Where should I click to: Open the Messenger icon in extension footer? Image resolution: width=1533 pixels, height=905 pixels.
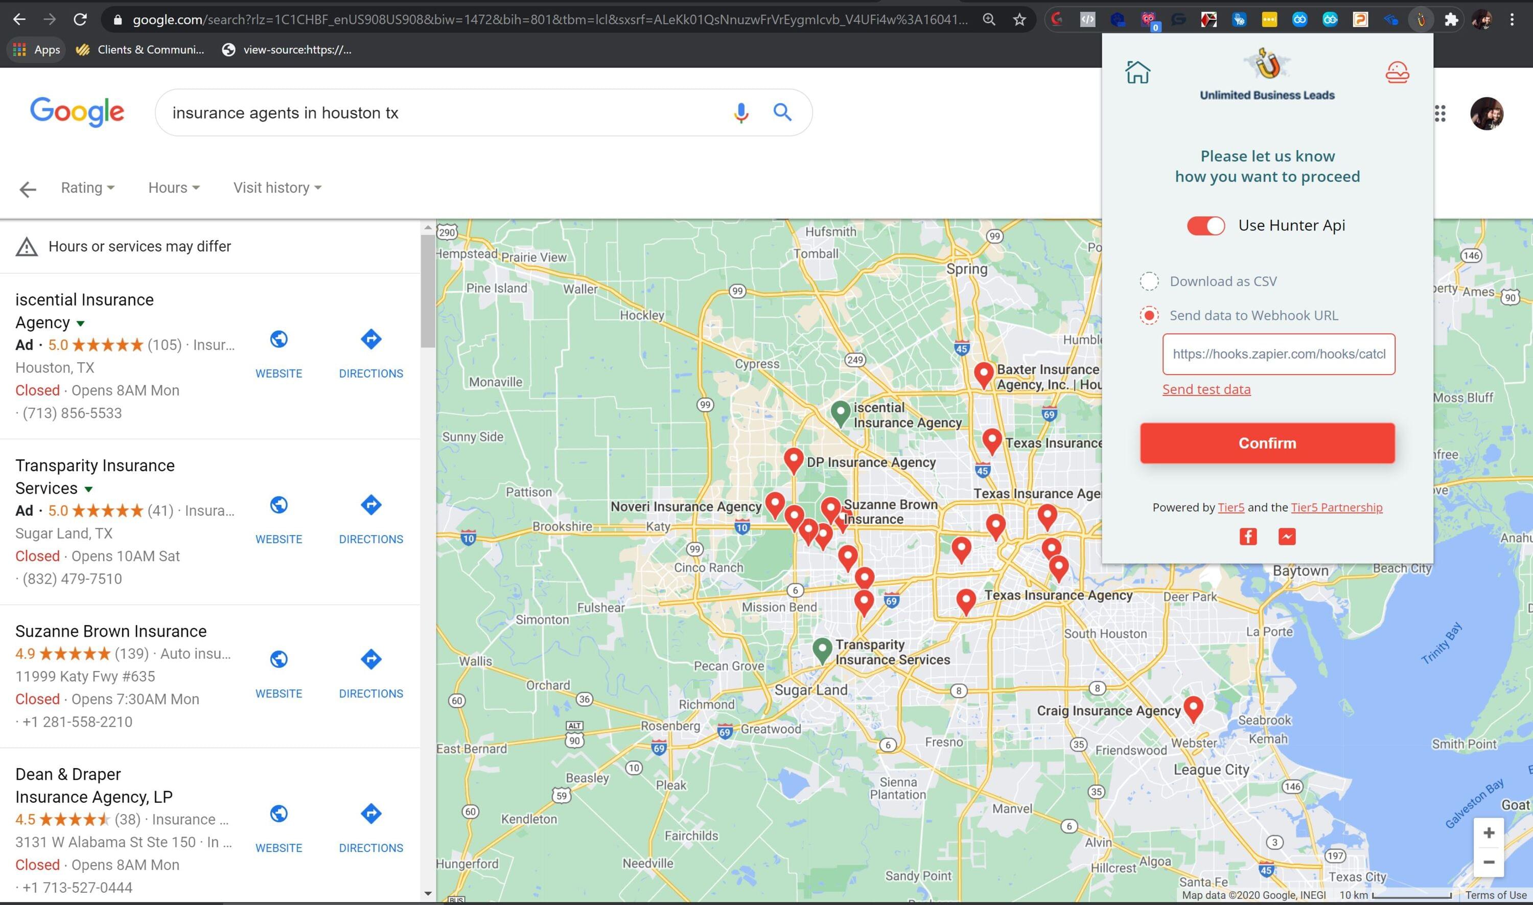[x=1287, y=536]
